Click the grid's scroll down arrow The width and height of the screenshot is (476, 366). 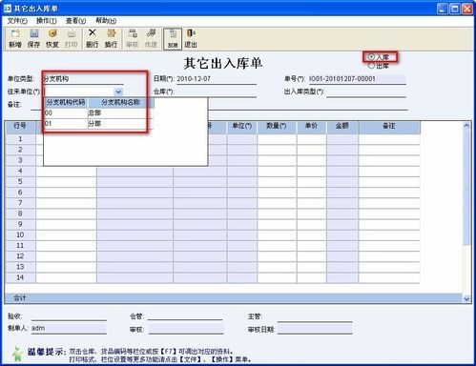[x=466, y=299]
